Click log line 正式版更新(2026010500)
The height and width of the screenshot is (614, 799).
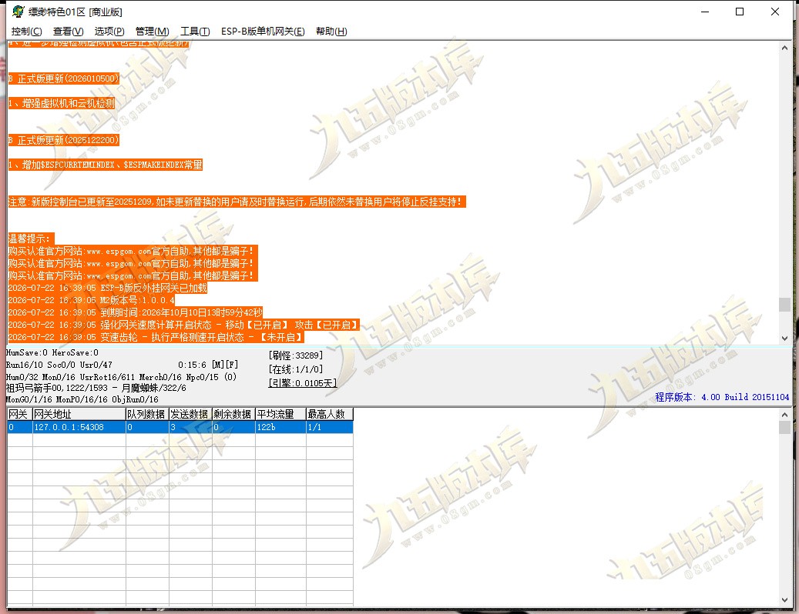(x=64, y=78)
